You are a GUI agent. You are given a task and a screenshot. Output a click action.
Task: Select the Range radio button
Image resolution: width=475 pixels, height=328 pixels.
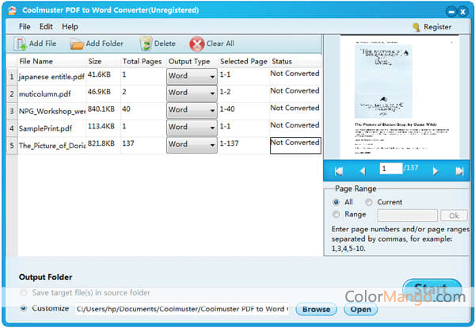[336, 215]
